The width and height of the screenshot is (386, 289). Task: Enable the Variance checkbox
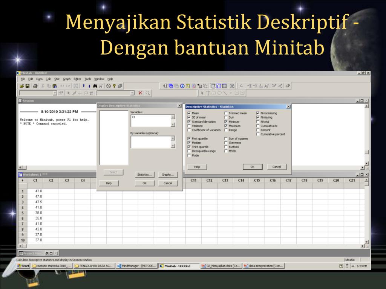189,126
